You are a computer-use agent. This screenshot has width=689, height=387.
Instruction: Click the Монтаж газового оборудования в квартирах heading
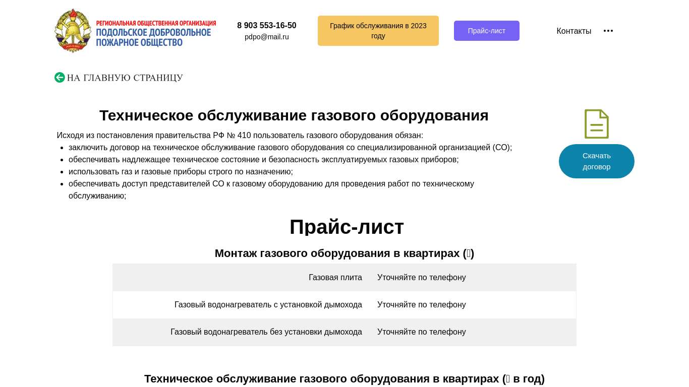(344, 253)
